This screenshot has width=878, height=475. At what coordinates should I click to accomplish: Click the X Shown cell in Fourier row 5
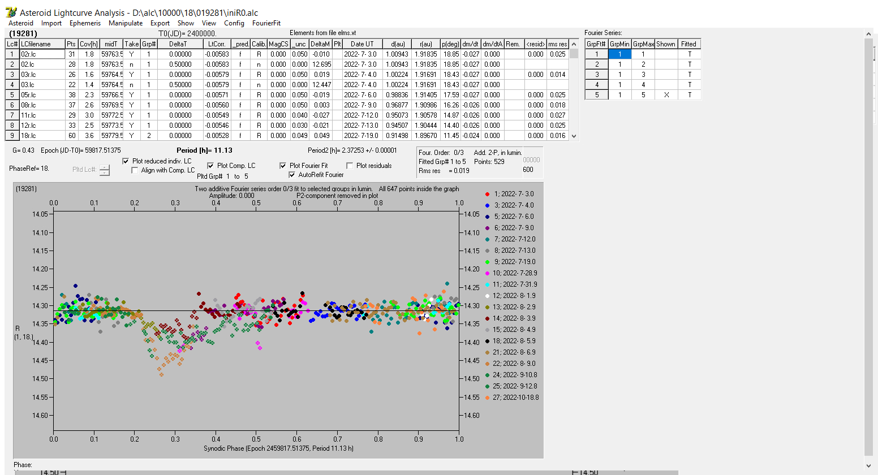[x=666, y=95]
